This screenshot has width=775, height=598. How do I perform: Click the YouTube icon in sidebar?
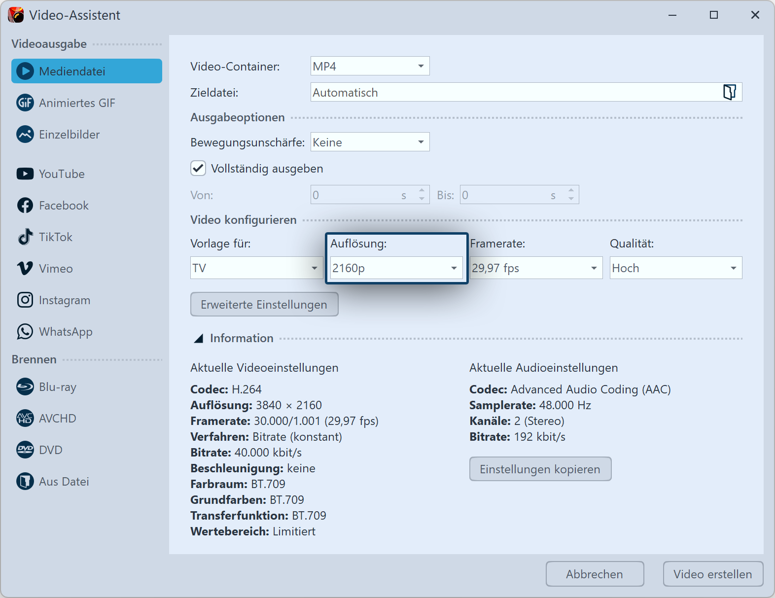pos(25,174)
